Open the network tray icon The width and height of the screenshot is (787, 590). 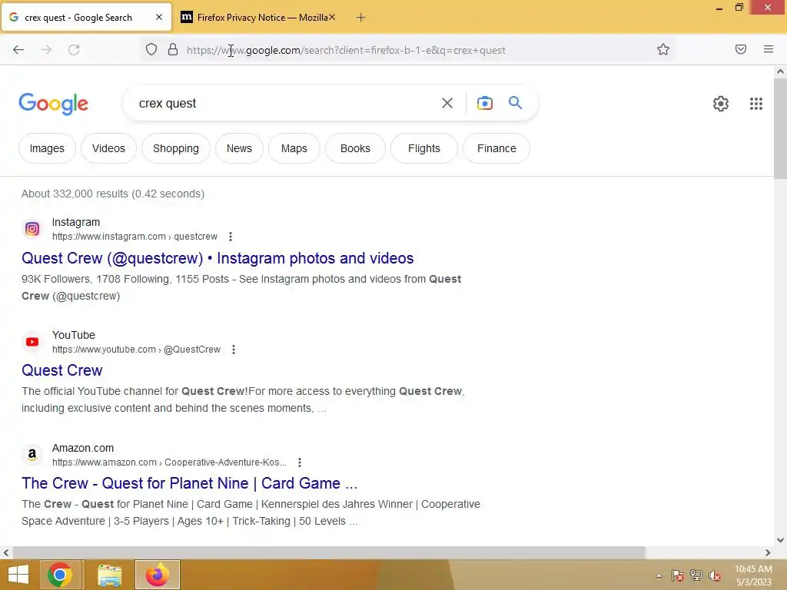click(696, 575)
